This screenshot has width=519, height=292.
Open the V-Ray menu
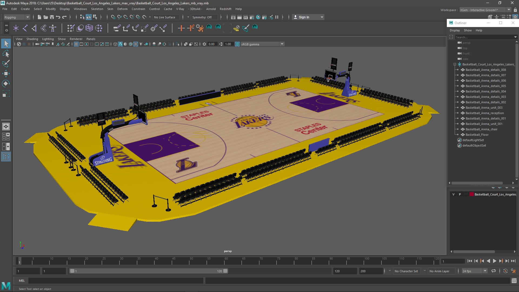click(180, 9)
